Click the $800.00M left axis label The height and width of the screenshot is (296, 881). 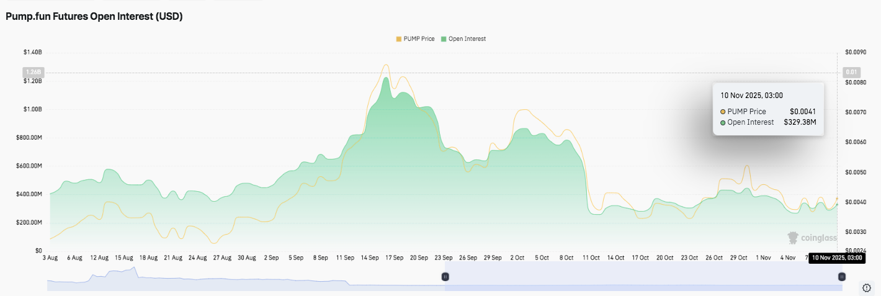coord(29,138)
